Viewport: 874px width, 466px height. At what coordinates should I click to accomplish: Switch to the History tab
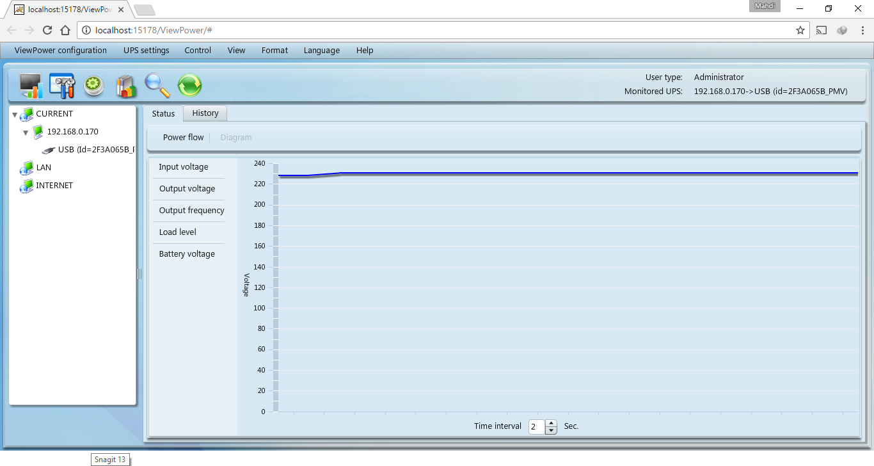(x=205, y=113)
